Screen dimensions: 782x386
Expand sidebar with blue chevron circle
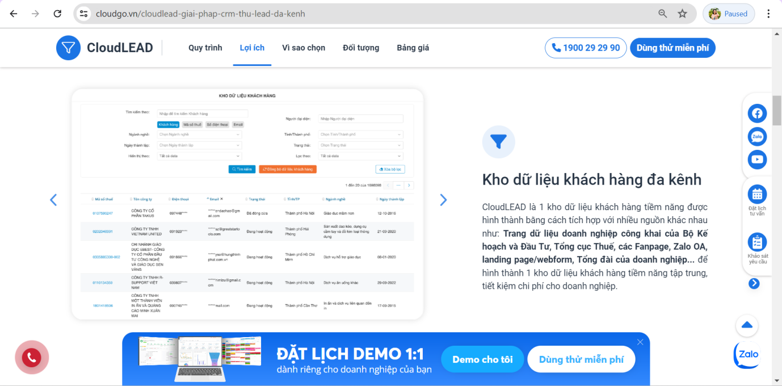(x=754, y=283)
